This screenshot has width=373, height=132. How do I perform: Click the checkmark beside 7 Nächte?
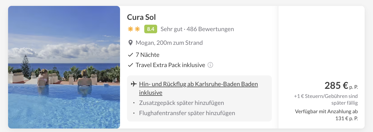click(x=131, y=55)
